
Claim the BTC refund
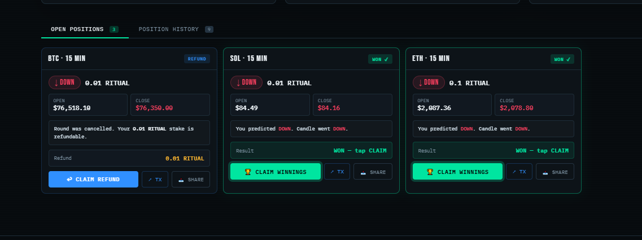(x=93, y=180)
